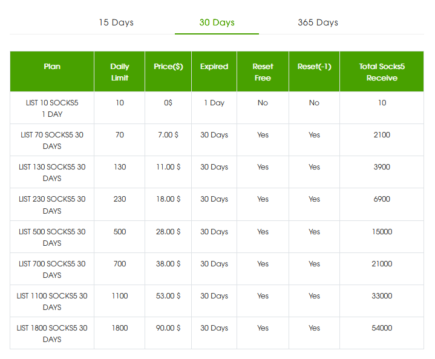Click the Reset Free column header
435x359 pixels.
pos(263,72)
